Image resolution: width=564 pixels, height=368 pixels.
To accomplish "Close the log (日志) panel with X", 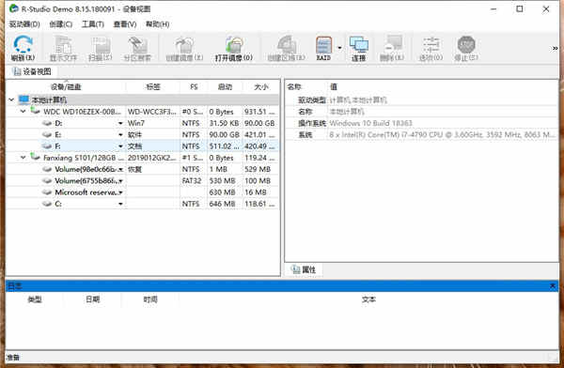I will (553, 286).
